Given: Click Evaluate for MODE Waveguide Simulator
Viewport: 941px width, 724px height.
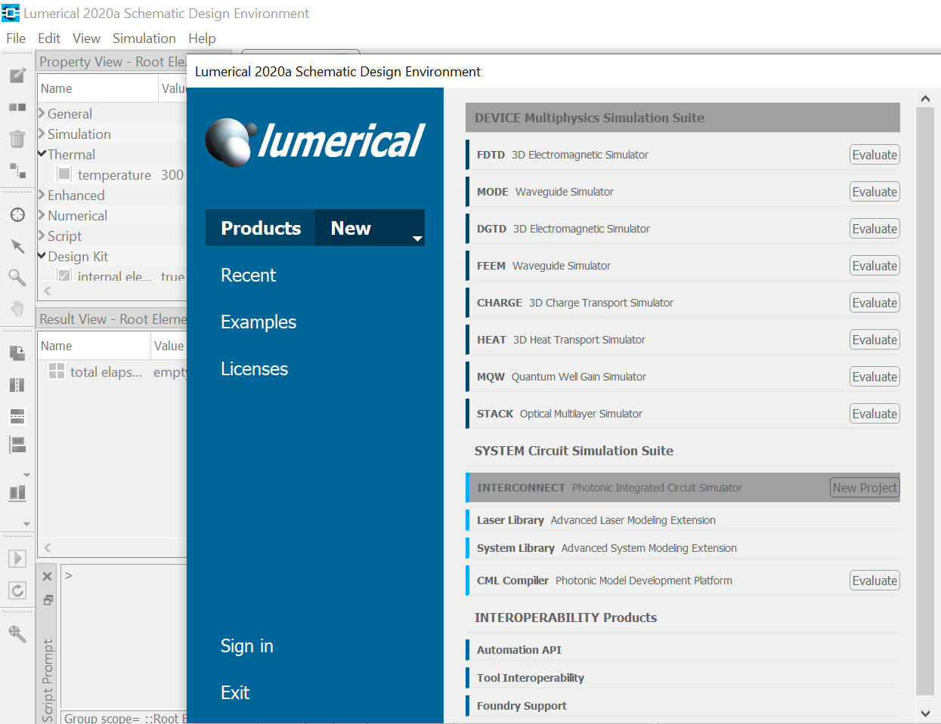Looking at the screenshot, I should coord(874,192).
